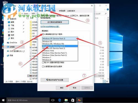Toggle disable display scaling on high DPI
Viewport: 138px width, 103px height.
coord(43,63)
